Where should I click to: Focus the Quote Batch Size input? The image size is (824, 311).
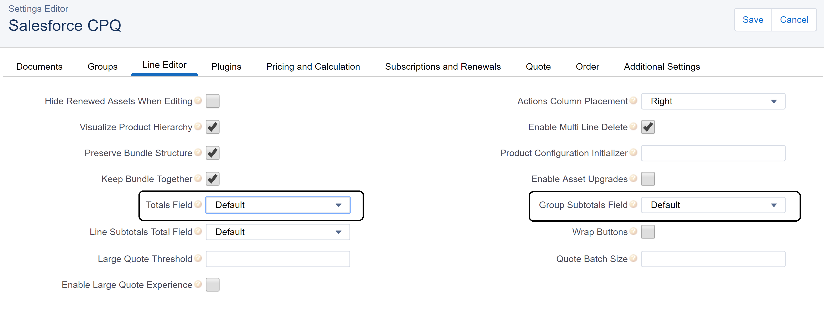[x=713, y=259]
